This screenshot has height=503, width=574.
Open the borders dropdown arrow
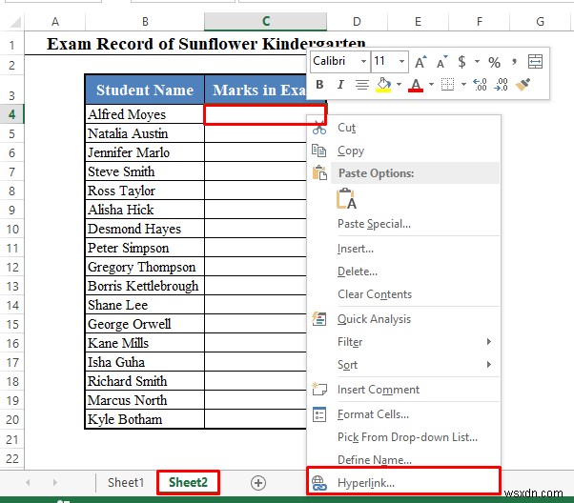463,85
